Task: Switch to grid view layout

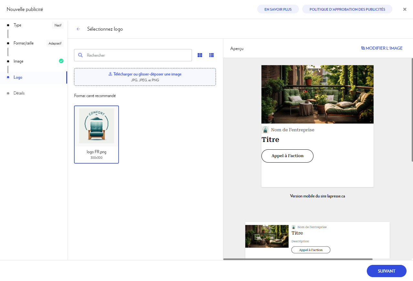Action: [x=200, y=55]
